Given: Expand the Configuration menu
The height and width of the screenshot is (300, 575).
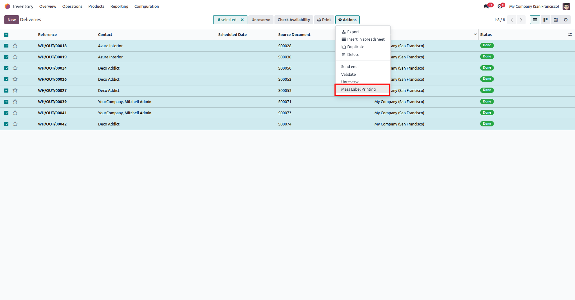Looking at the screenshot, I should tap(146, 7).
